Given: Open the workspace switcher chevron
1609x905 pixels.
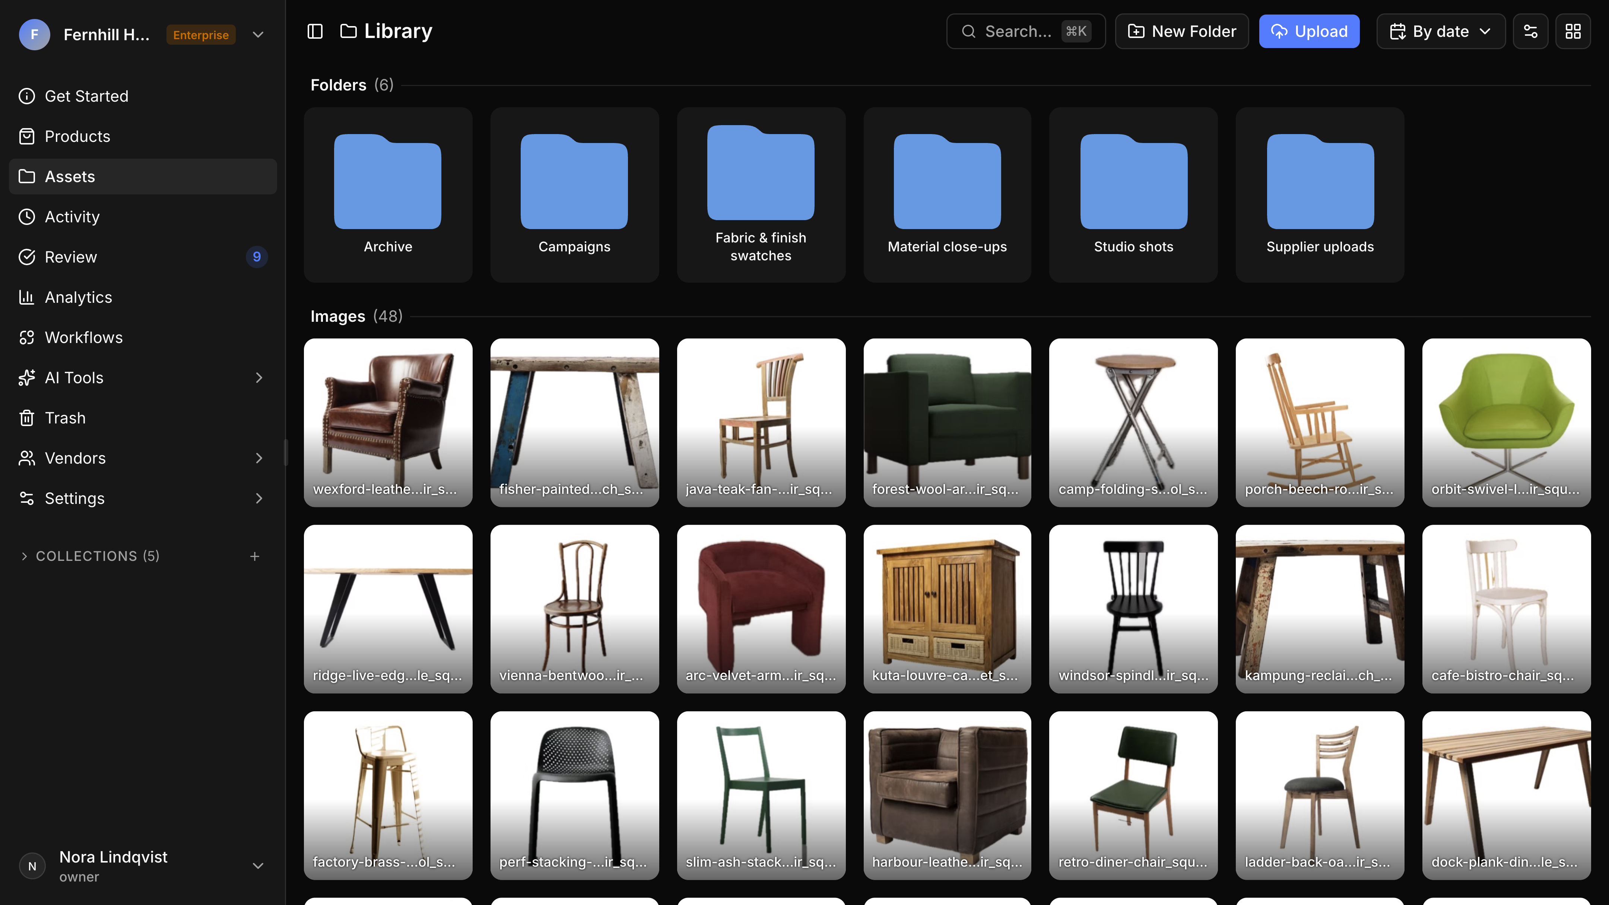Looking at the screenshot, I should tap(258, 34).
